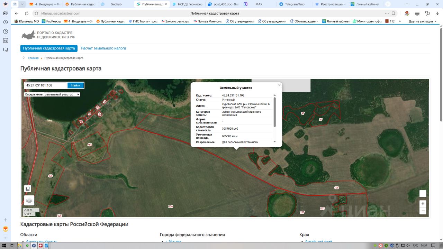Switch to the Реестр извещений browser tab
The width and height of the screenshot is (443, 249).
click(330, 4)
